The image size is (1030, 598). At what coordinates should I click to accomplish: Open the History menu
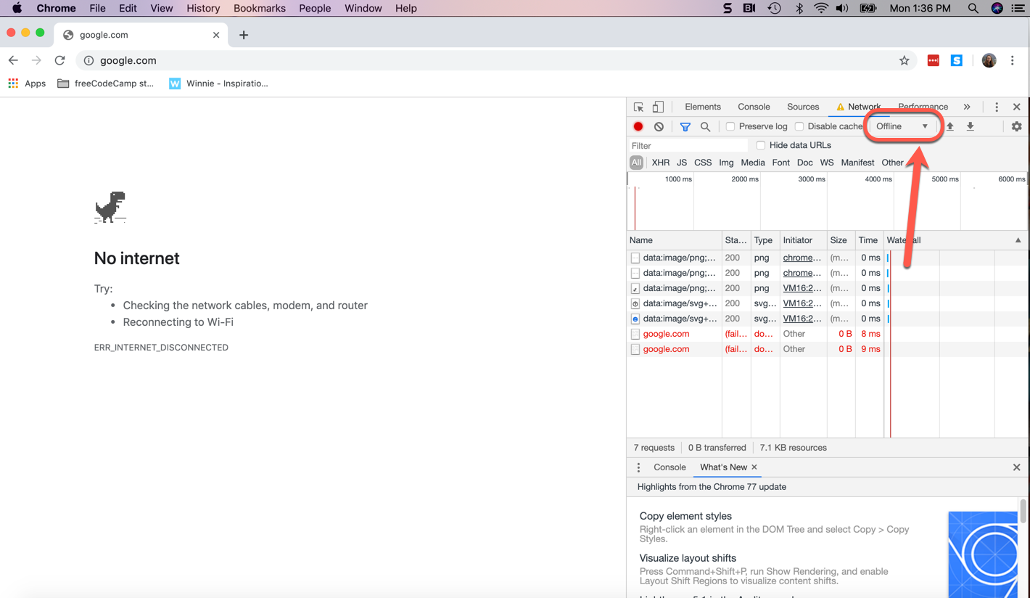click(x=203, y=8)
